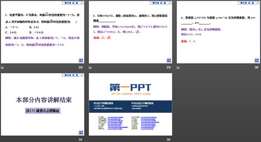Click the first blue hyperlink in right link list
261x142 pixels.
(148, 117)
